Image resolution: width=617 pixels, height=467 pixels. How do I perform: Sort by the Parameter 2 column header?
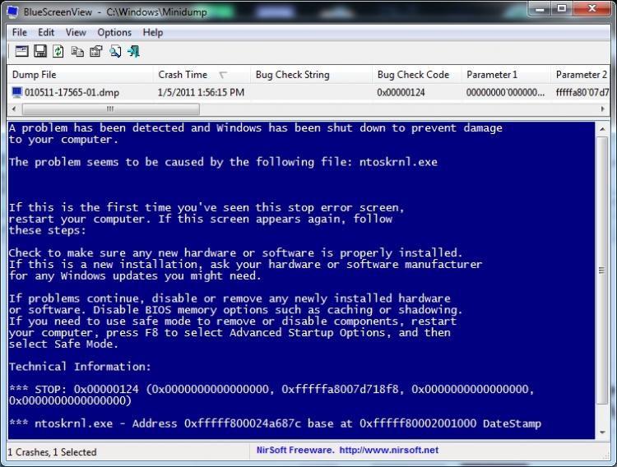click(581, 75)
